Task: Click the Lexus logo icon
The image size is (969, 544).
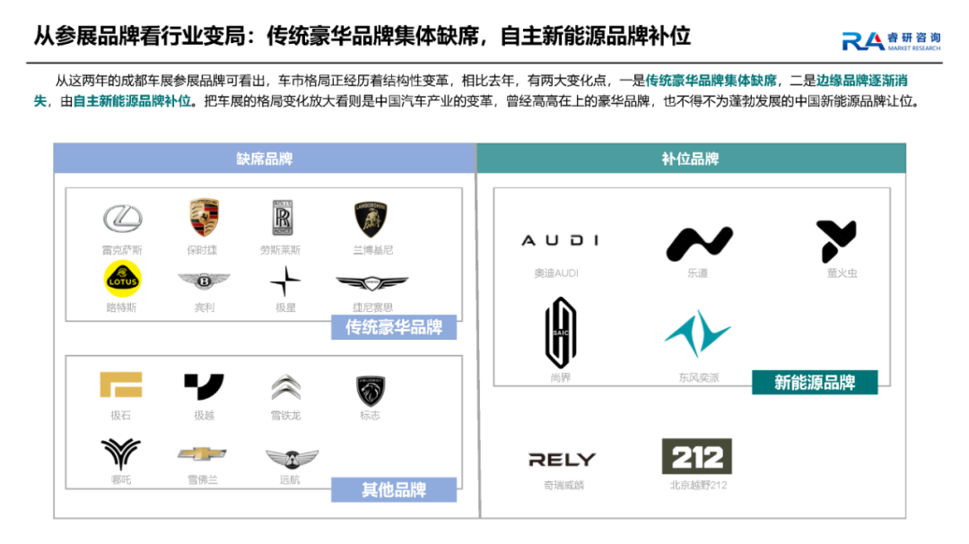Action: pos(122,219)
